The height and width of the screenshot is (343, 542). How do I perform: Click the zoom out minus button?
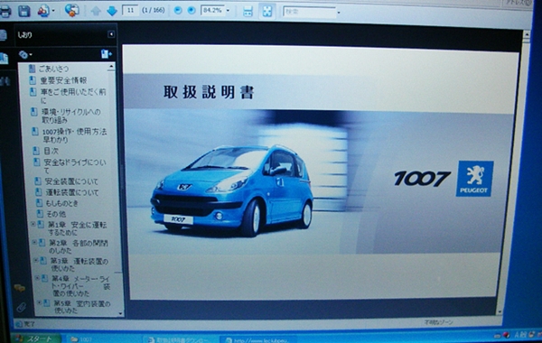click(178, 10)
